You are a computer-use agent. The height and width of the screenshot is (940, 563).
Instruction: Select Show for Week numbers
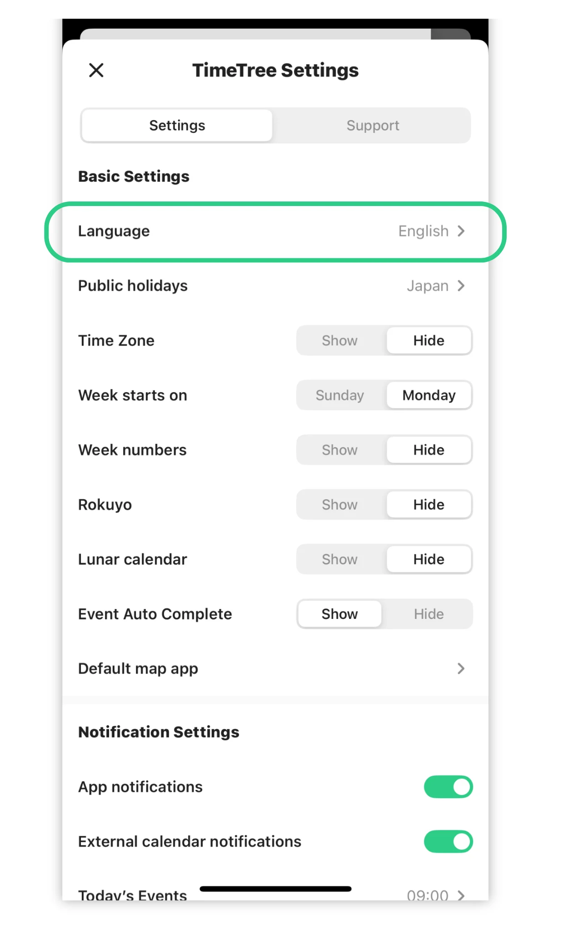point(340,450)
